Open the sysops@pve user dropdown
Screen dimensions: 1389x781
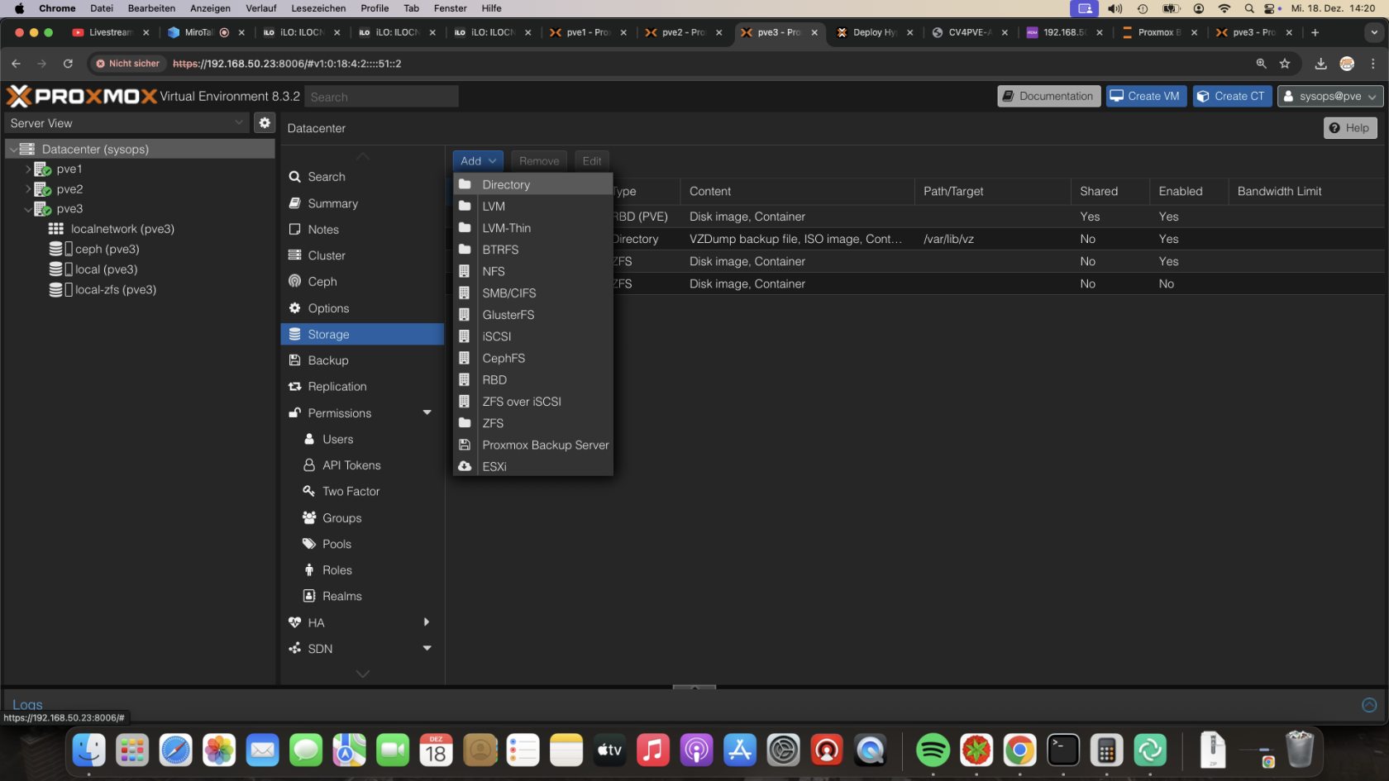pos(1330,97)
